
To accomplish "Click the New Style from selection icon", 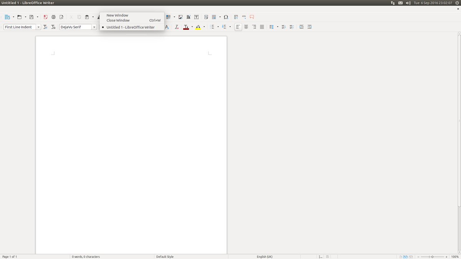I will click(53, 27).
